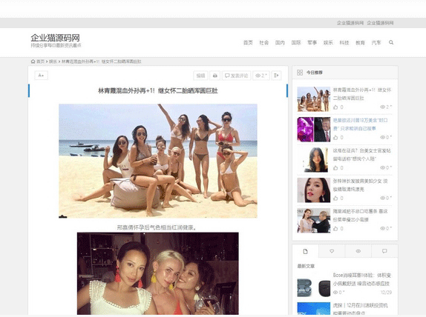Open 国际 in the main navigation
This screenshot has width=426, height=317.
[296, 42]
